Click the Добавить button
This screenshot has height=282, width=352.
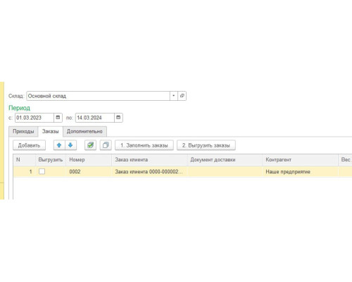[x=29, y=145]
